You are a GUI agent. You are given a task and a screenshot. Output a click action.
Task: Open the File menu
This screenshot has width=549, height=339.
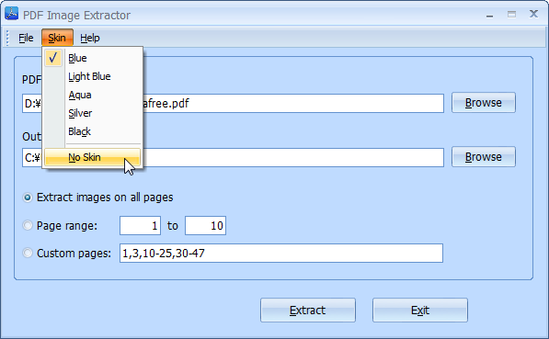click(26, 38)
